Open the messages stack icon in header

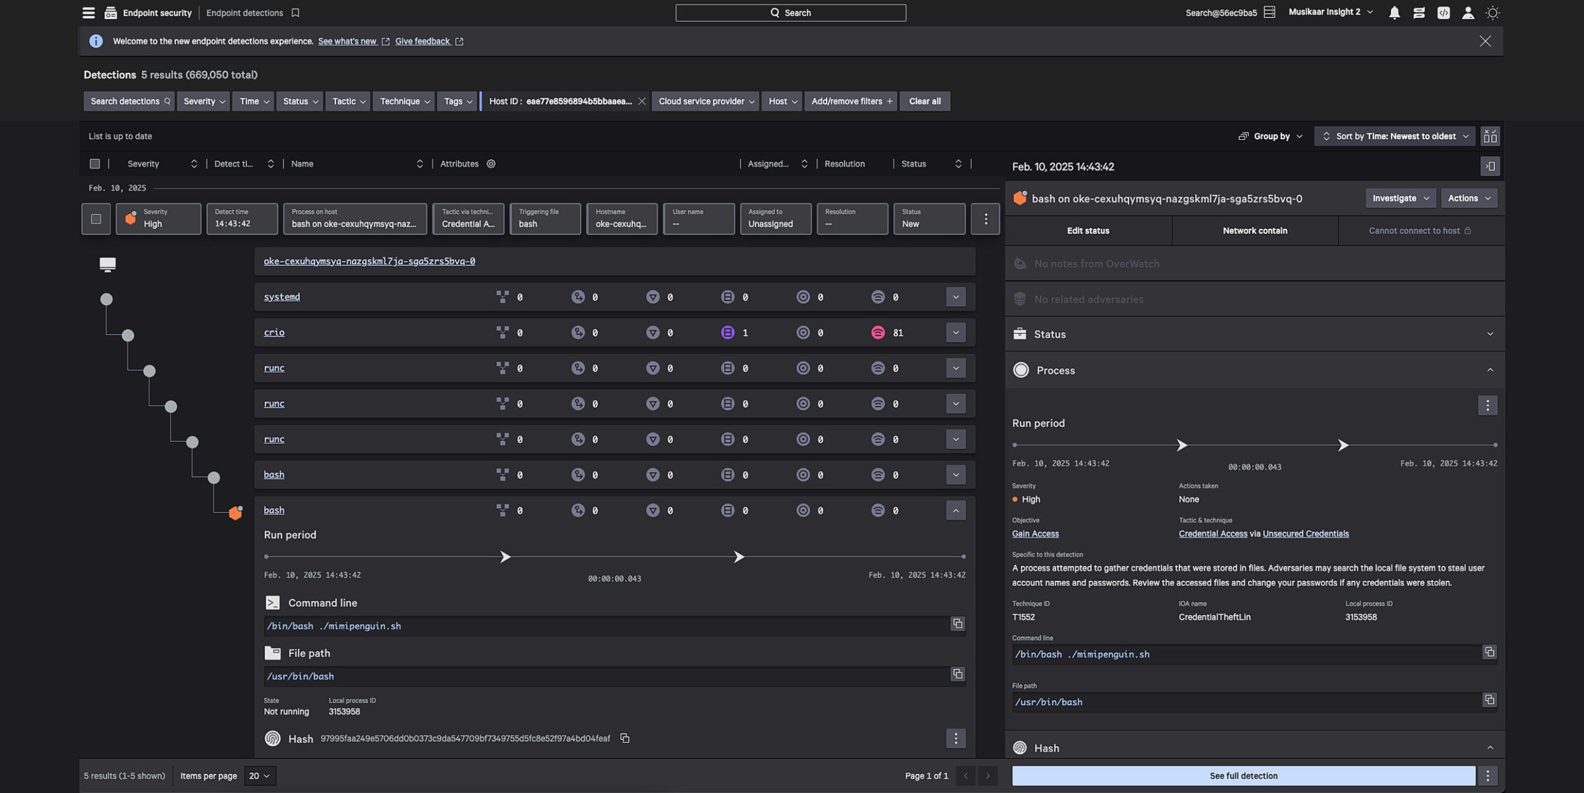coord(1419,12)
